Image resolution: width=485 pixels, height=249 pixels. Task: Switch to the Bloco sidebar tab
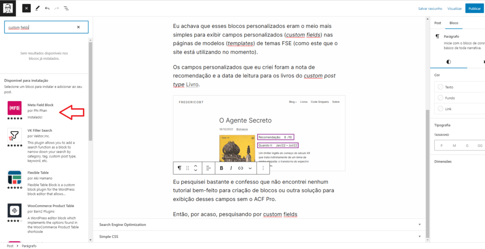pos(454,23)
